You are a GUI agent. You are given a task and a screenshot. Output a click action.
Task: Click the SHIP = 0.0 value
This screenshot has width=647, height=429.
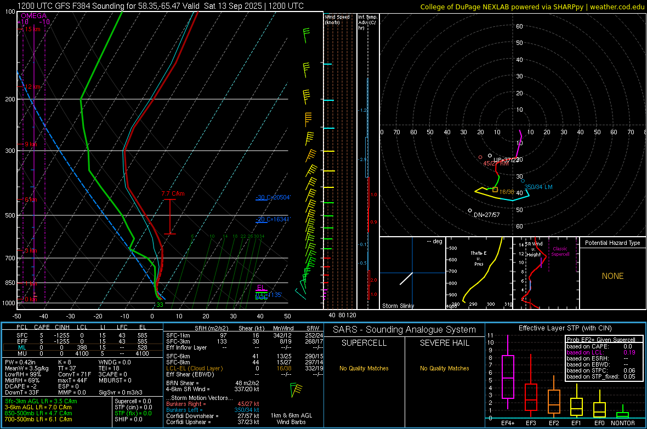128,419
